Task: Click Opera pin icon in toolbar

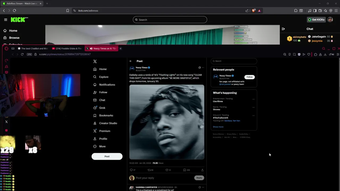Action: pos(290,54)
